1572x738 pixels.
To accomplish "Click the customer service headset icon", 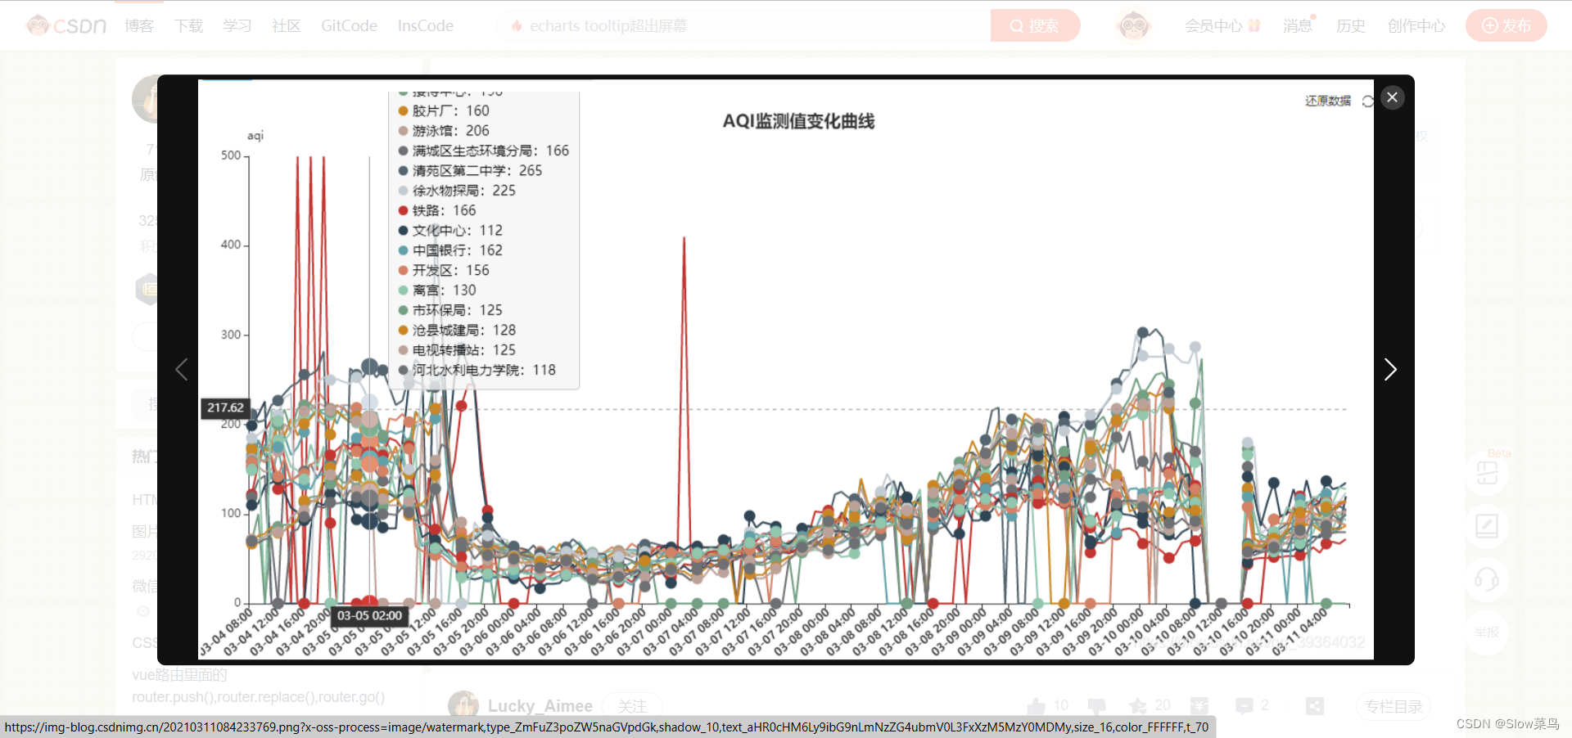I will pyautogui.click(x=1487, y=580).
